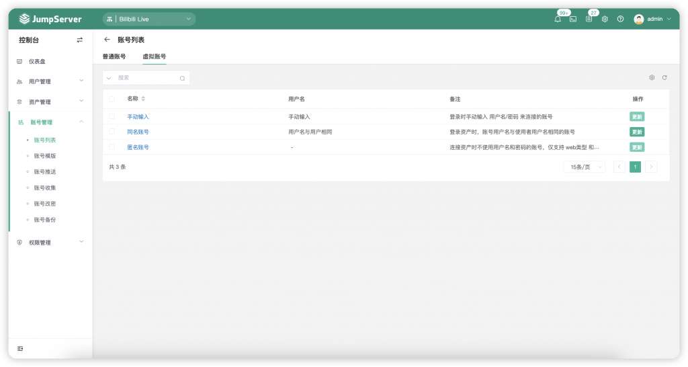Viewport: 688px width, 367px height.
Task: Click the organization tree icon beside Bilibili Live
Action: 110,19
